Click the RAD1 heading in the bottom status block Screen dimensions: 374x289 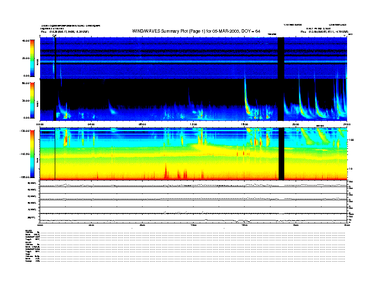point(29,242)
